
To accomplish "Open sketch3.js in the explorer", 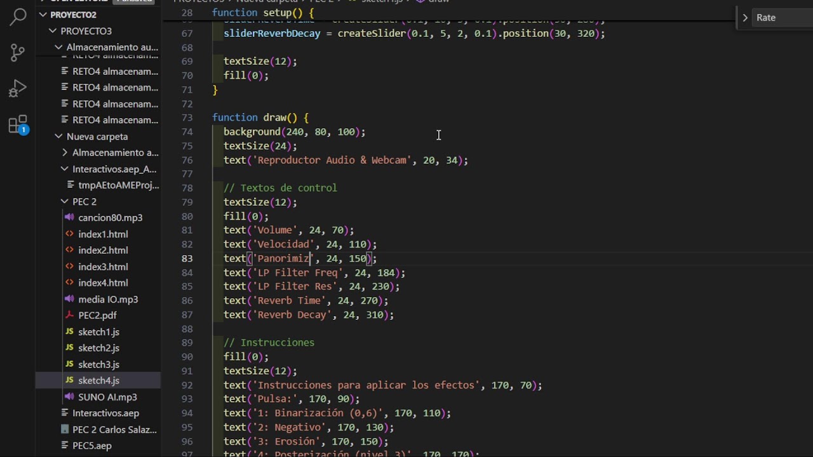I will pos(98,364).
